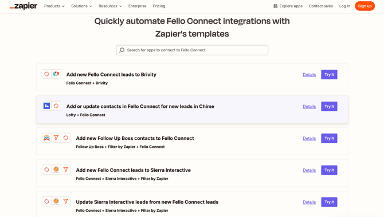The width and height of the screenshot is (384, 217).
Task: Click Fello Connect icon in the Brivity row
Action: [46, 74]
